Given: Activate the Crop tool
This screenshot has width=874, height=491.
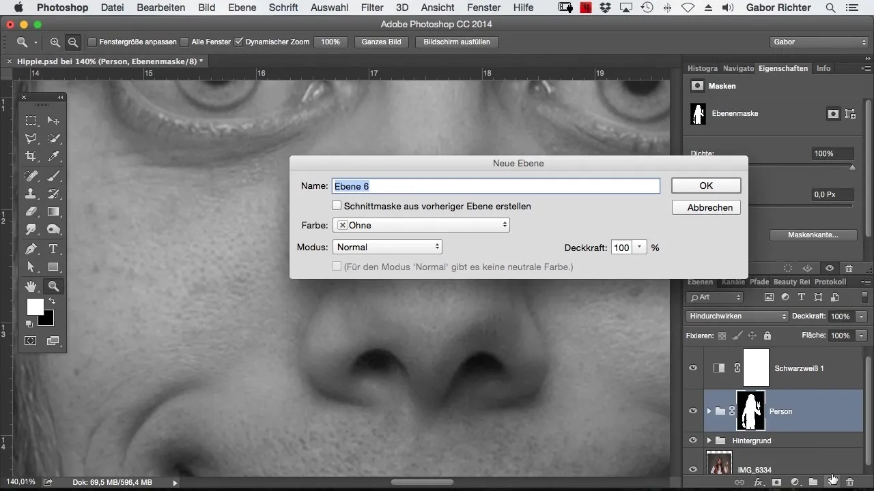Looking at the screenshot, I should pyautogui.click(x=31, y=157).
